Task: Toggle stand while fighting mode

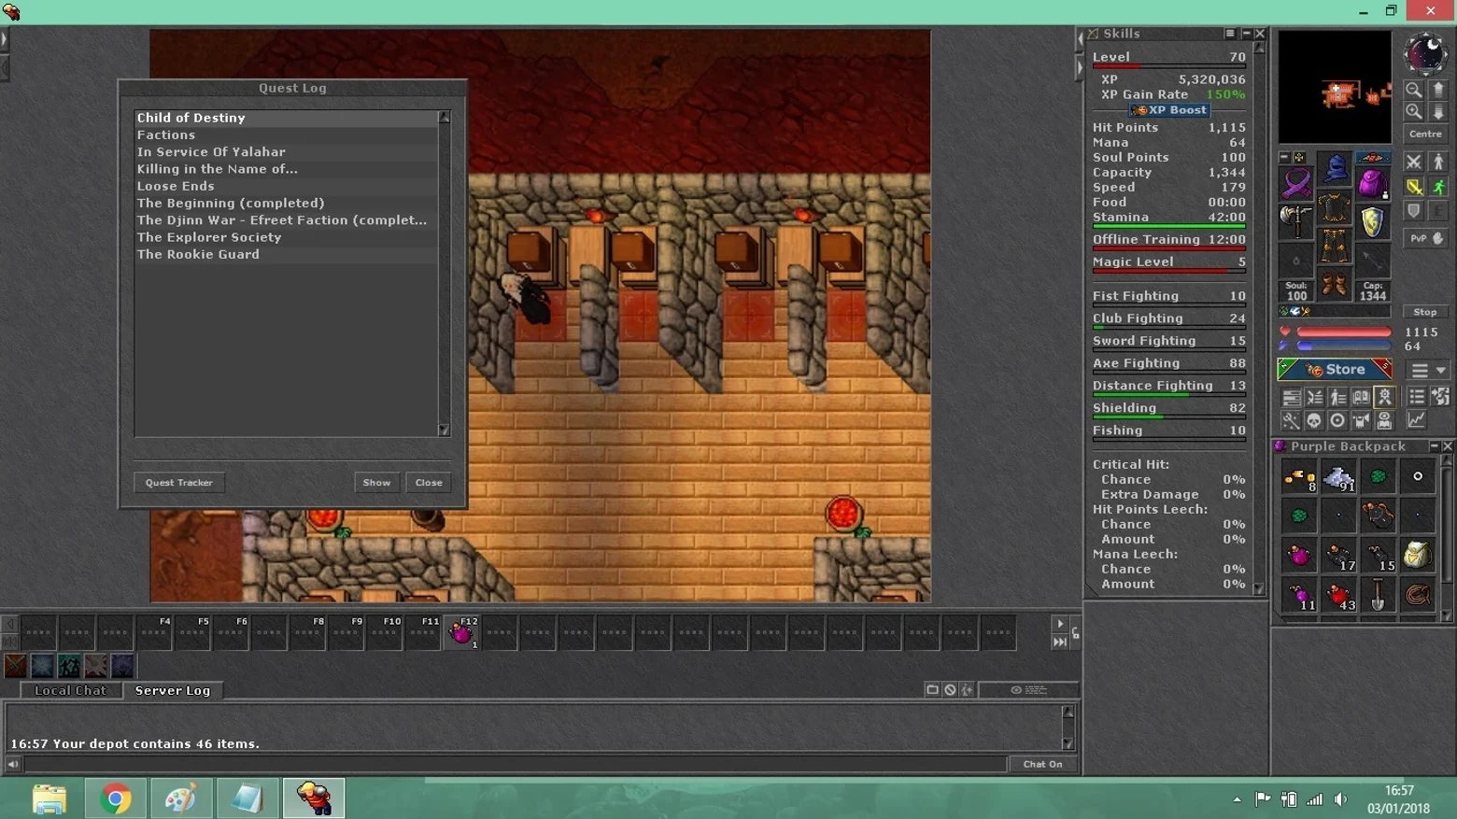Action: click(x=1438, y=162)
